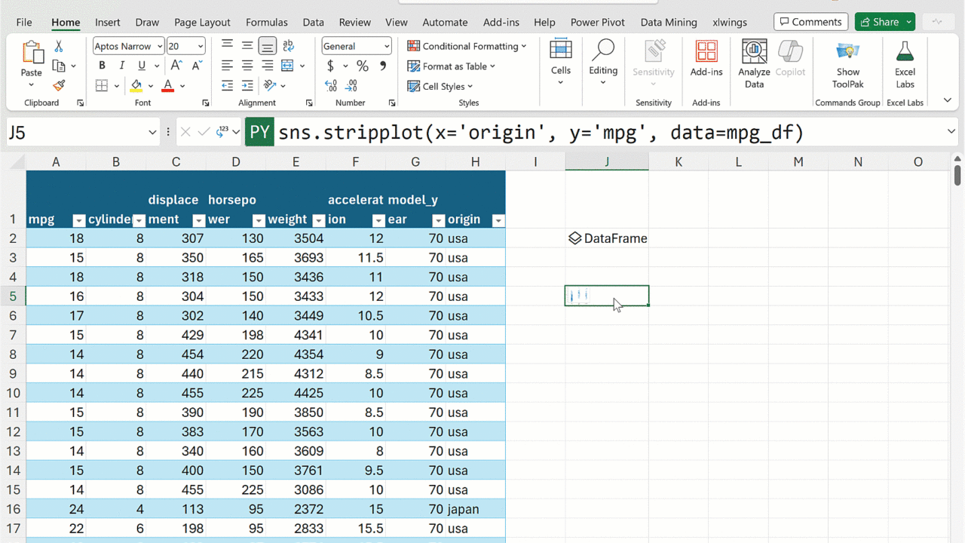Toggle Wrap Text in Alignment group
Image resolution: width=965 pixels, height=543 pixels.
(287, 46)
